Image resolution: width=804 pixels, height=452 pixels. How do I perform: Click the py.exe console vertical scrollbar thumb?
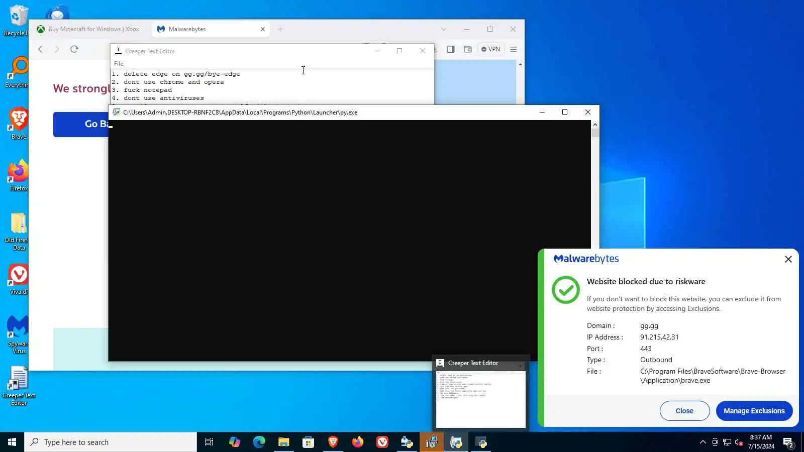[595, 133]
